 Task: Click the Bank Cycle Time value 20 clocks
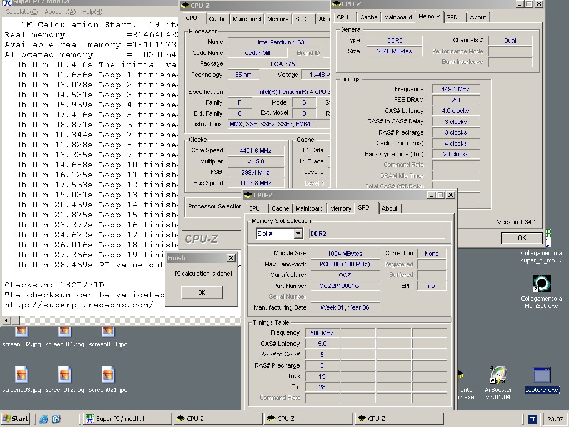coord(456,154)
